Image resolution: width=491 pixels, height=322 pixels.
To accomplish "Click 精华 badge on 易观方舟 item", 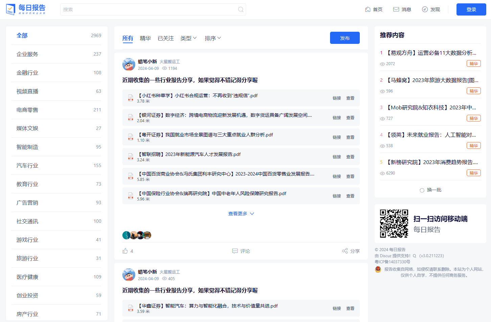I will point(474,63).
